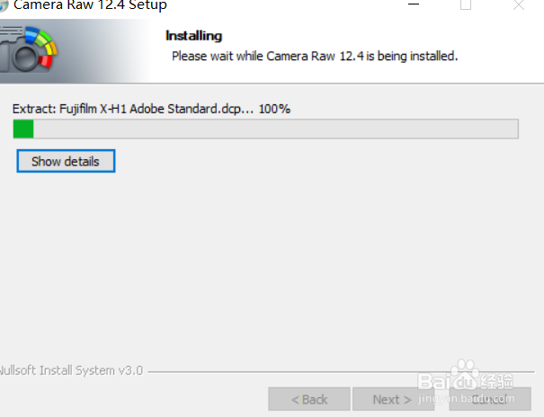Click the Baidu paw watermark logo
The image size is (544, 417).
[466, 368]
